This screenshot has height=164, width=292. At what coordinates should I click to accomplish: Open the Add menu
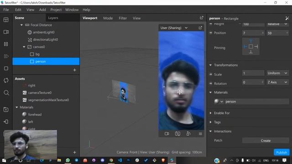tap(42, 10)
